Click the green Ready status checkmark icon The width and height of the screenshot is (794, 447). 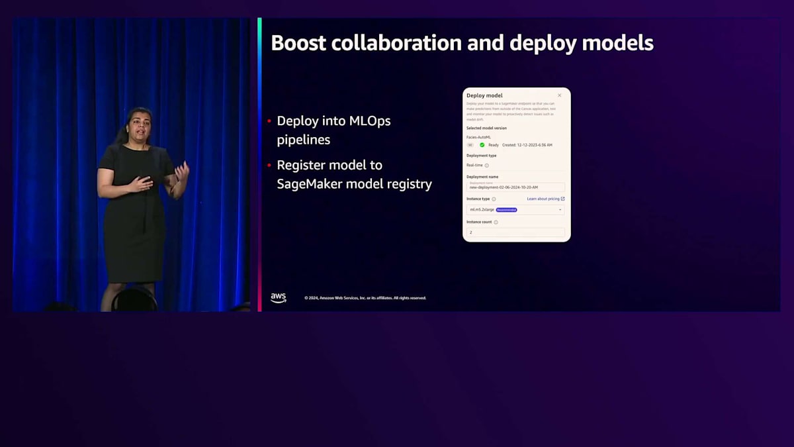tap(482, 145)
